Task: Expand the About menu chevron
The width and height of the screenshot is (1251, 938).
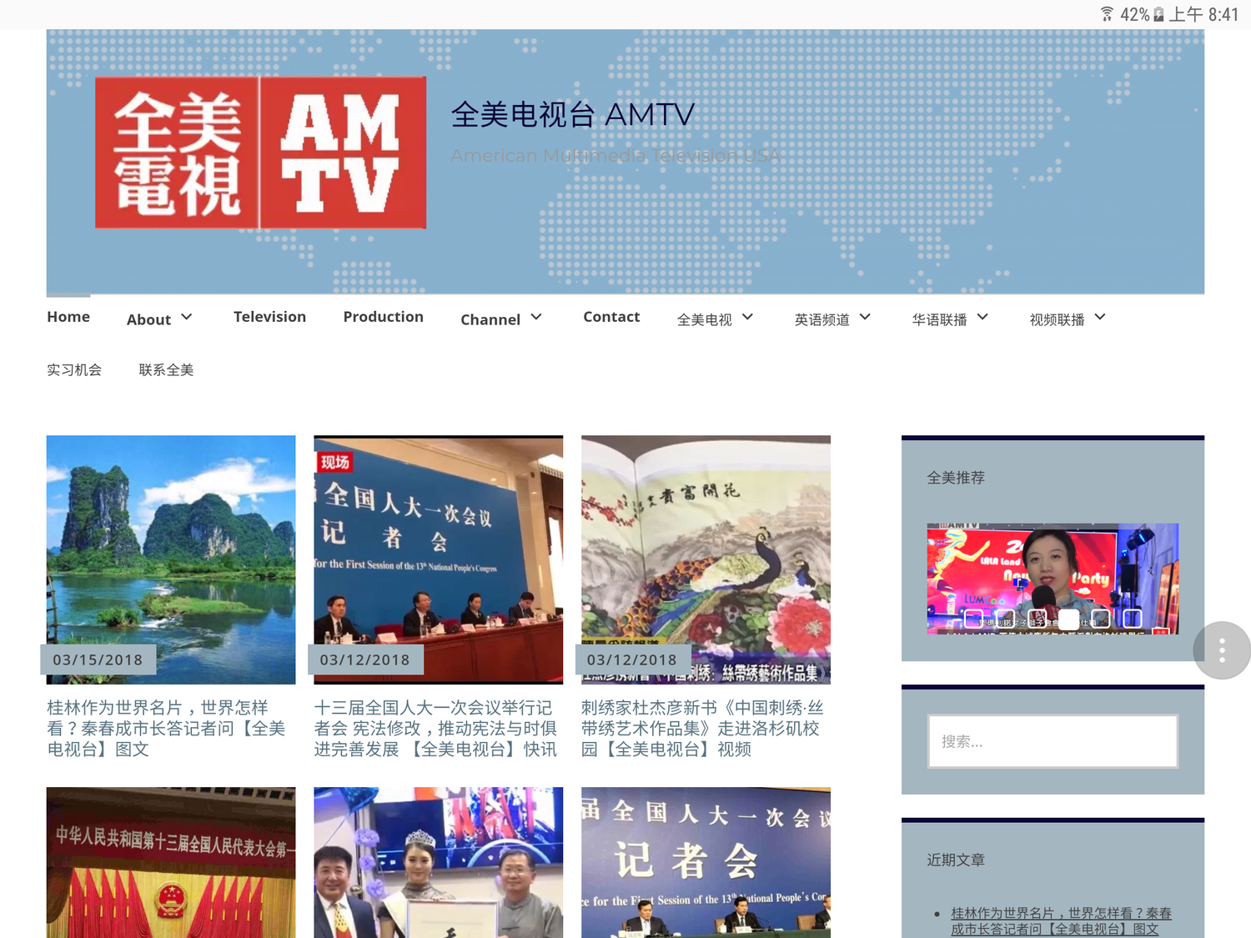Action: [x=187, y=318]
